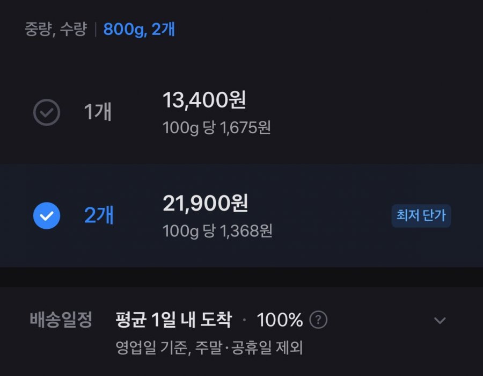Click the 21,900원 price
The width and height of the screenshot is (483, 376).
tap(206, 203)
